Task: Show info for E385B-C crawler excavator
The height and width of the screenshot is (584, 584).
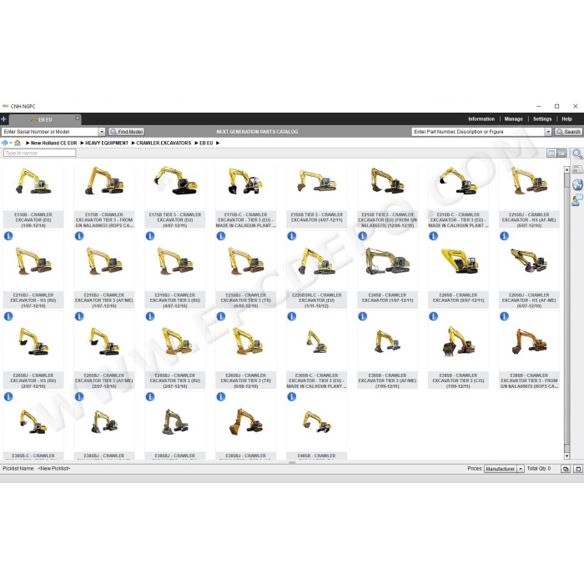Action: 8,396
